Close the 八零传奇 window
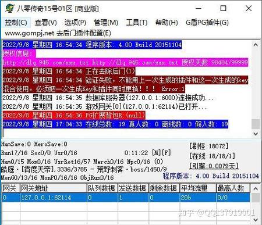The height and width of the screenshot is (225, 262). [249, 8]
